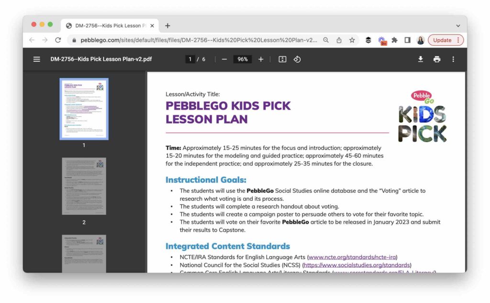The height and width of the screenshot is (303, 490).
Task: Open the www.ncte.org/standards/ncte-ira link
Action: click(x=353, y=257)
